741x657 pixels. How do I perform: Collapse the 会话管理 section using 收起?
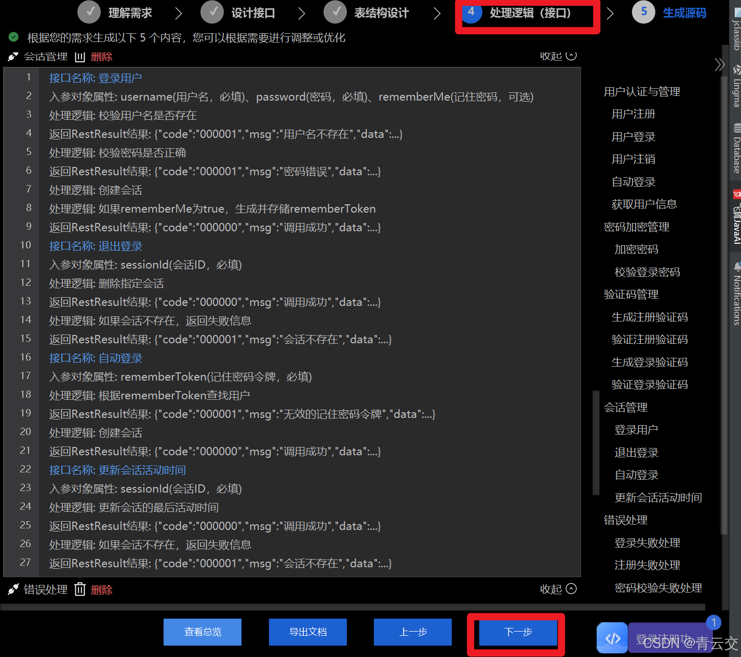558,56
